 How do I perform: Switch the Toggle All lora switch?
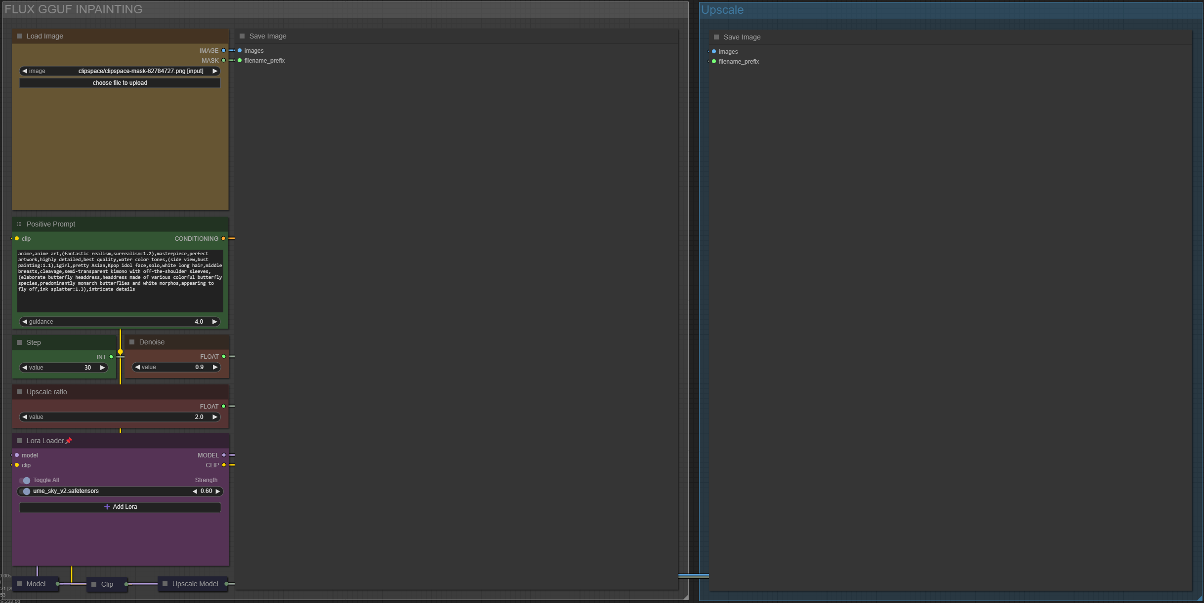25,480
